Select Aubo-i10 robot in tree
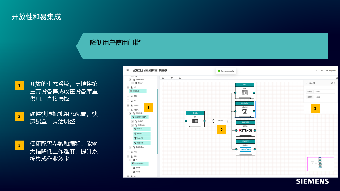This screenshot has height=191, width=340. click(x=142, y=138)
